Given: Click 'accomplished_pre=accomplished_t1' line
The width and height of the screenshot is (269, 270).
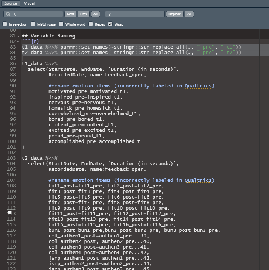Looking at the screenshot, I should point(96,141).
